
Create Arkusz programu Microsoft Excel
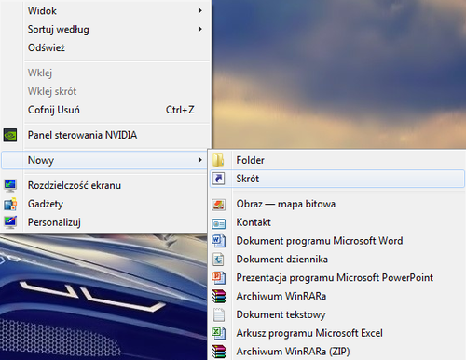[337, 333]
